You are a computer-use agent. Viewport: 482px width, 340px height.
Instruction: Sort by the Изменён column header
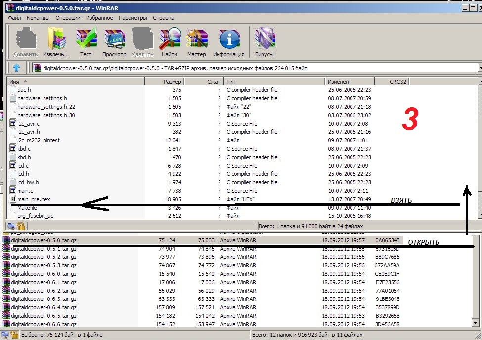tap(350, 82)
